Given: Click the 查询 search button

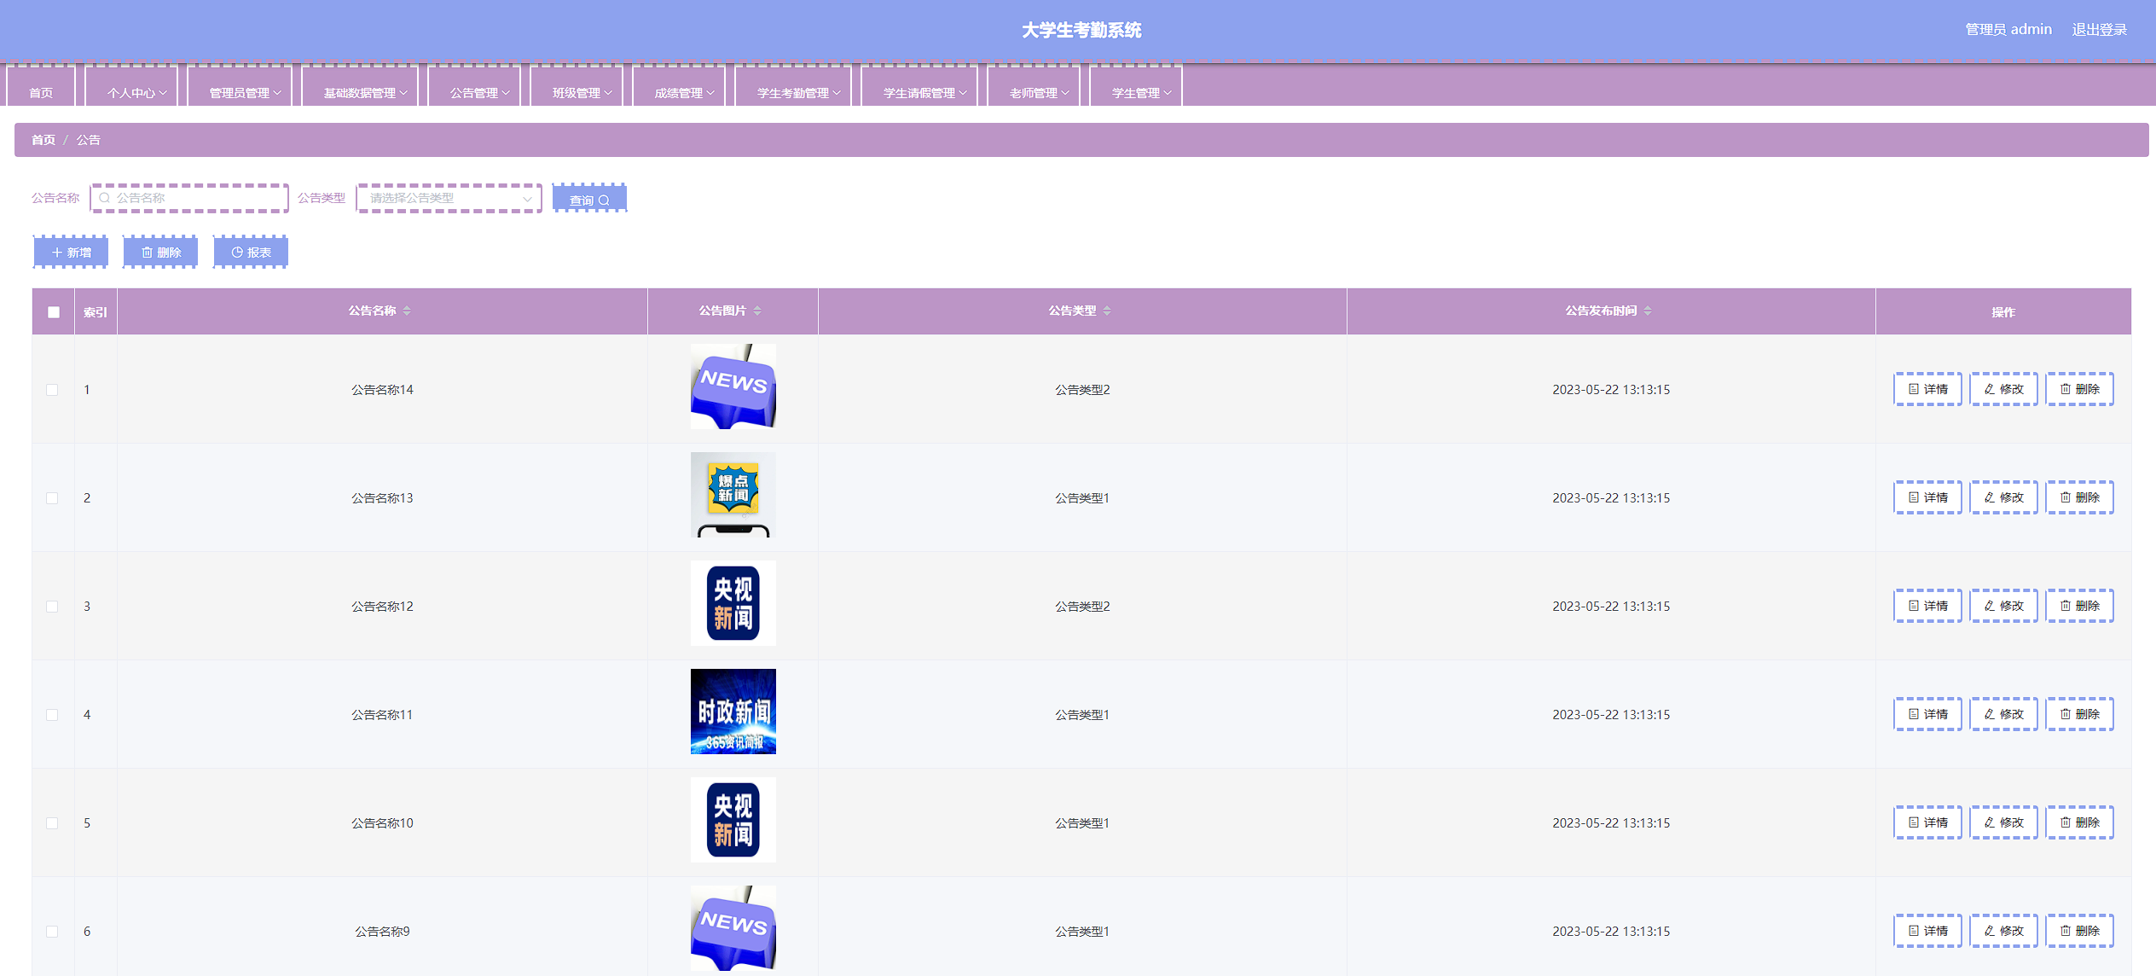Looking at the screenshot, I should point(589,200).
